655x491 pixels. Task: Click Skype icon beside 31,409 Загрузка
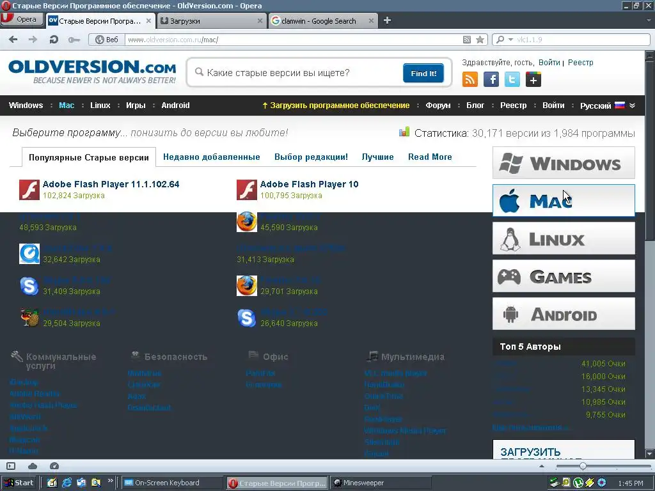29,286
